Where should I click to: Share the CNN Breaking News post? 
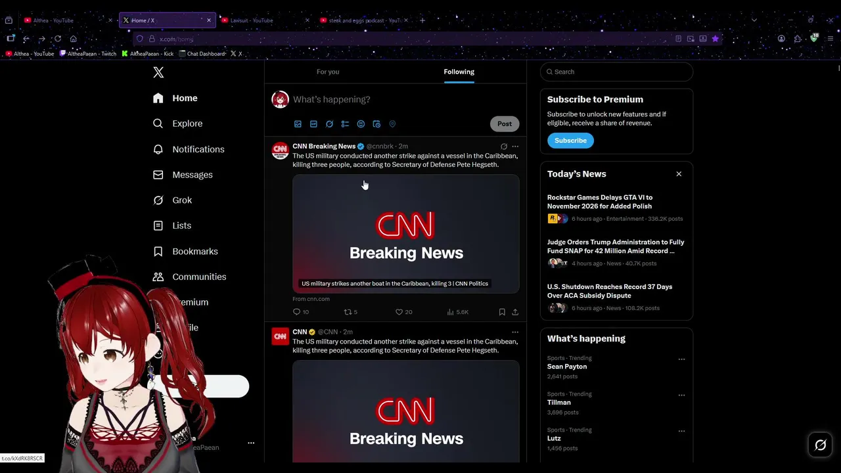(x=515, y=312)
